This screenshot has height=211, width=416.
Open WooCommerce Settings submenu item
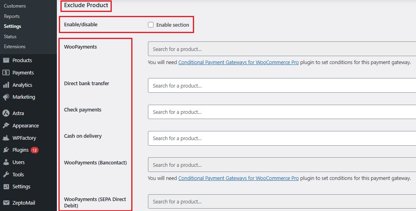pos(12,26)
